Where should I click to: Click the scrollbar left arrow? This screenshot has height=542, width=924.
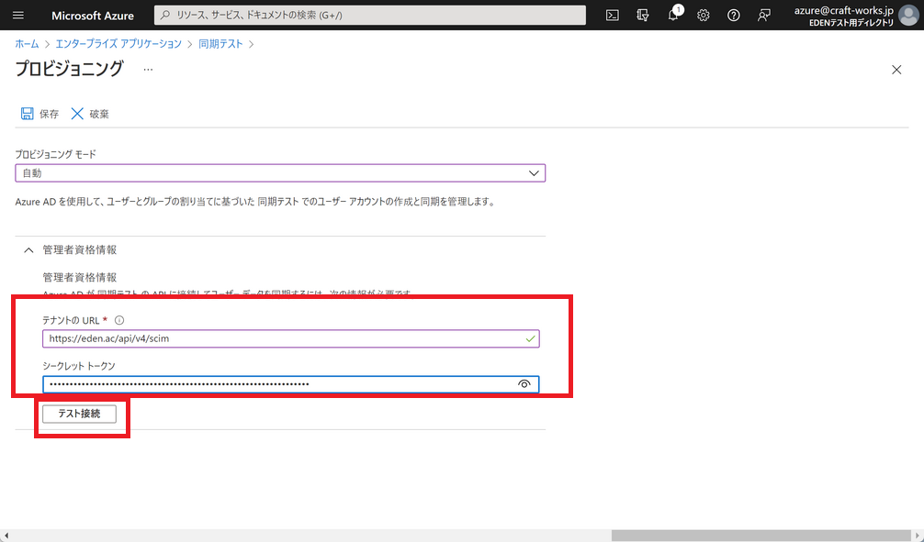pyautogui.click(x=6, y=536)
